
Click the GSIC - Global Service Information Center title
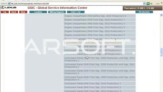[x=57, y=8]
